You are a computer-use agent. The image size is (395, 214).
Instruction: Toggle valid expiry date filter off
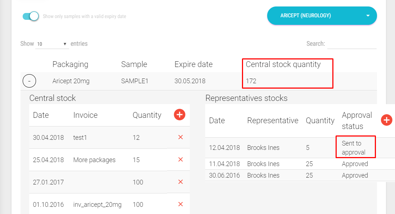31,16
